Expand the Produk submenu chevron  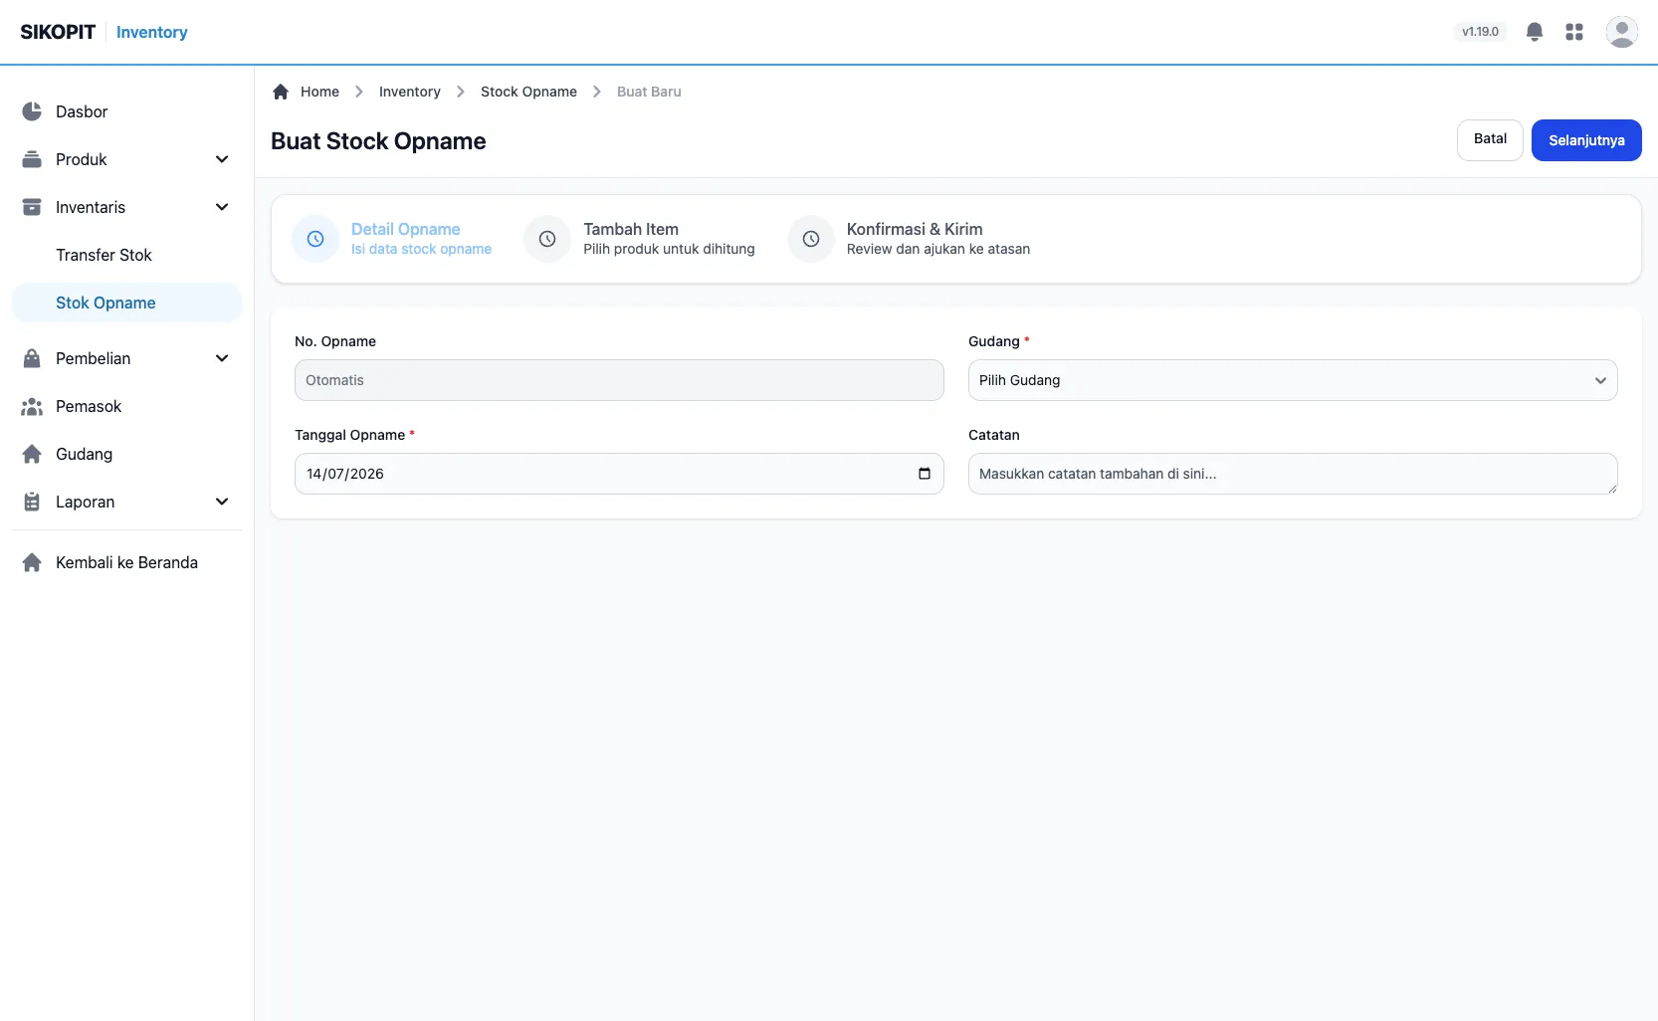click(x=222, y=159)
